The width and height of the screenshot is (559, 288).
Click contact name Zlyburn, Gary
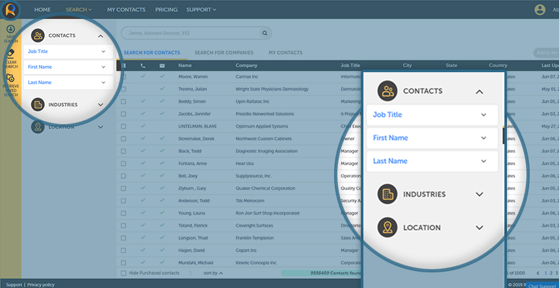(x=192, y=188)
